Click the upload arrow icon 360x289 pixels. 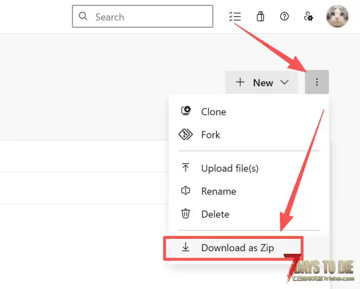pos(185,168)
